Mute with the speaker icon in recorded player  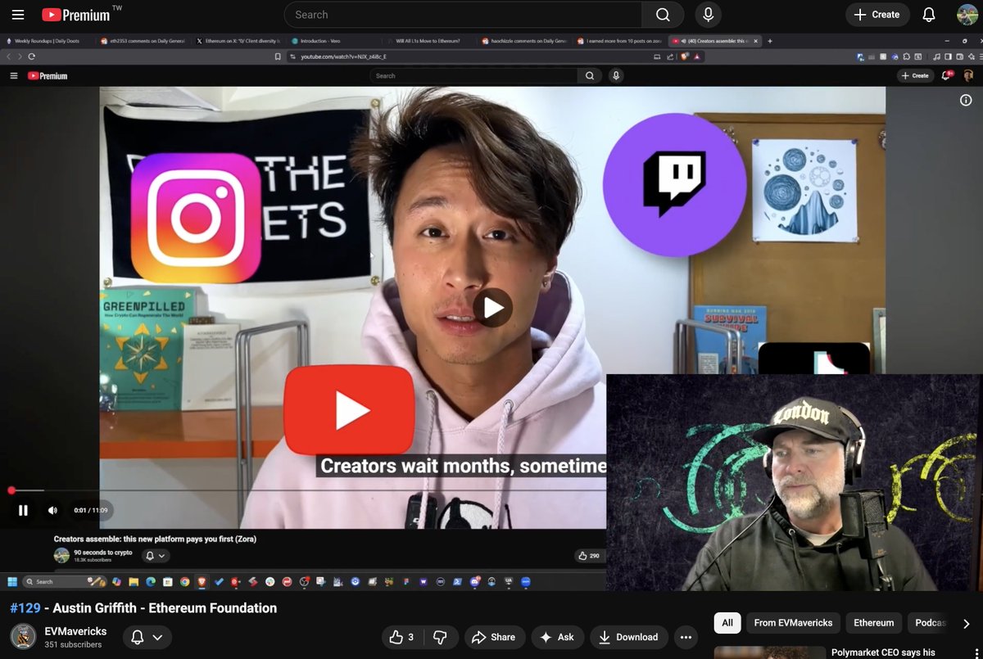[52, 510]
